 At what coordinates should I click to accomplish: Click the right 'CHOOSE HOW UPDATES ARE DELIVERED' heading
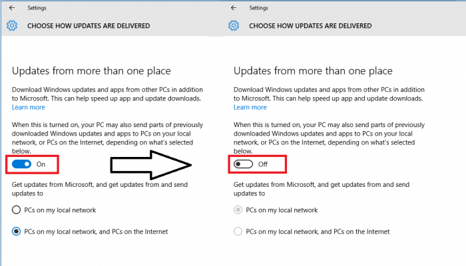click(310, 26)
